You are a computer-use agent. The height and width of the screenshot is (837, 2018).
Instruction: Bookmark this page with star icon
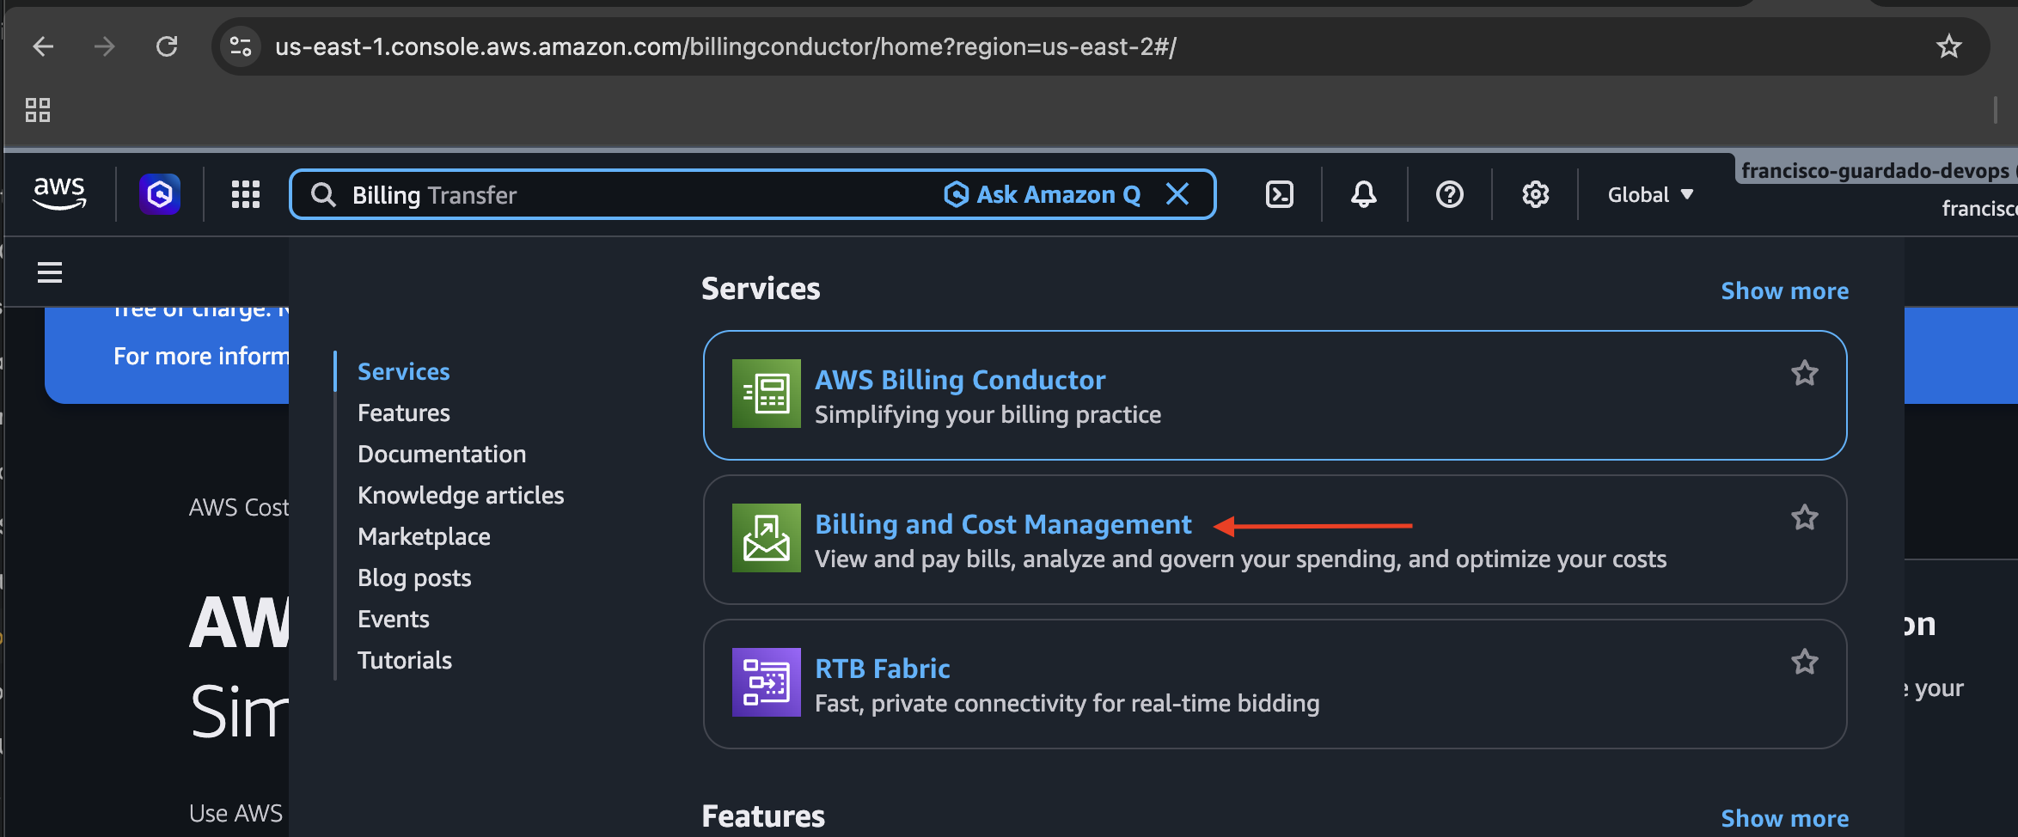1949,46
